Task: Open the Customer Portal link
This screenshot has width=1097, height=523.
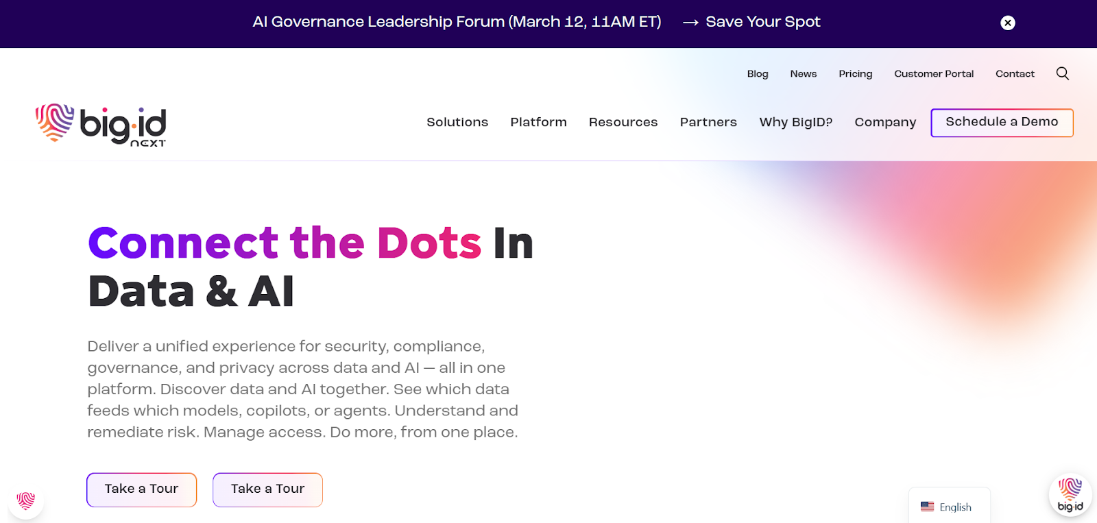Action: tap(934, 74)
